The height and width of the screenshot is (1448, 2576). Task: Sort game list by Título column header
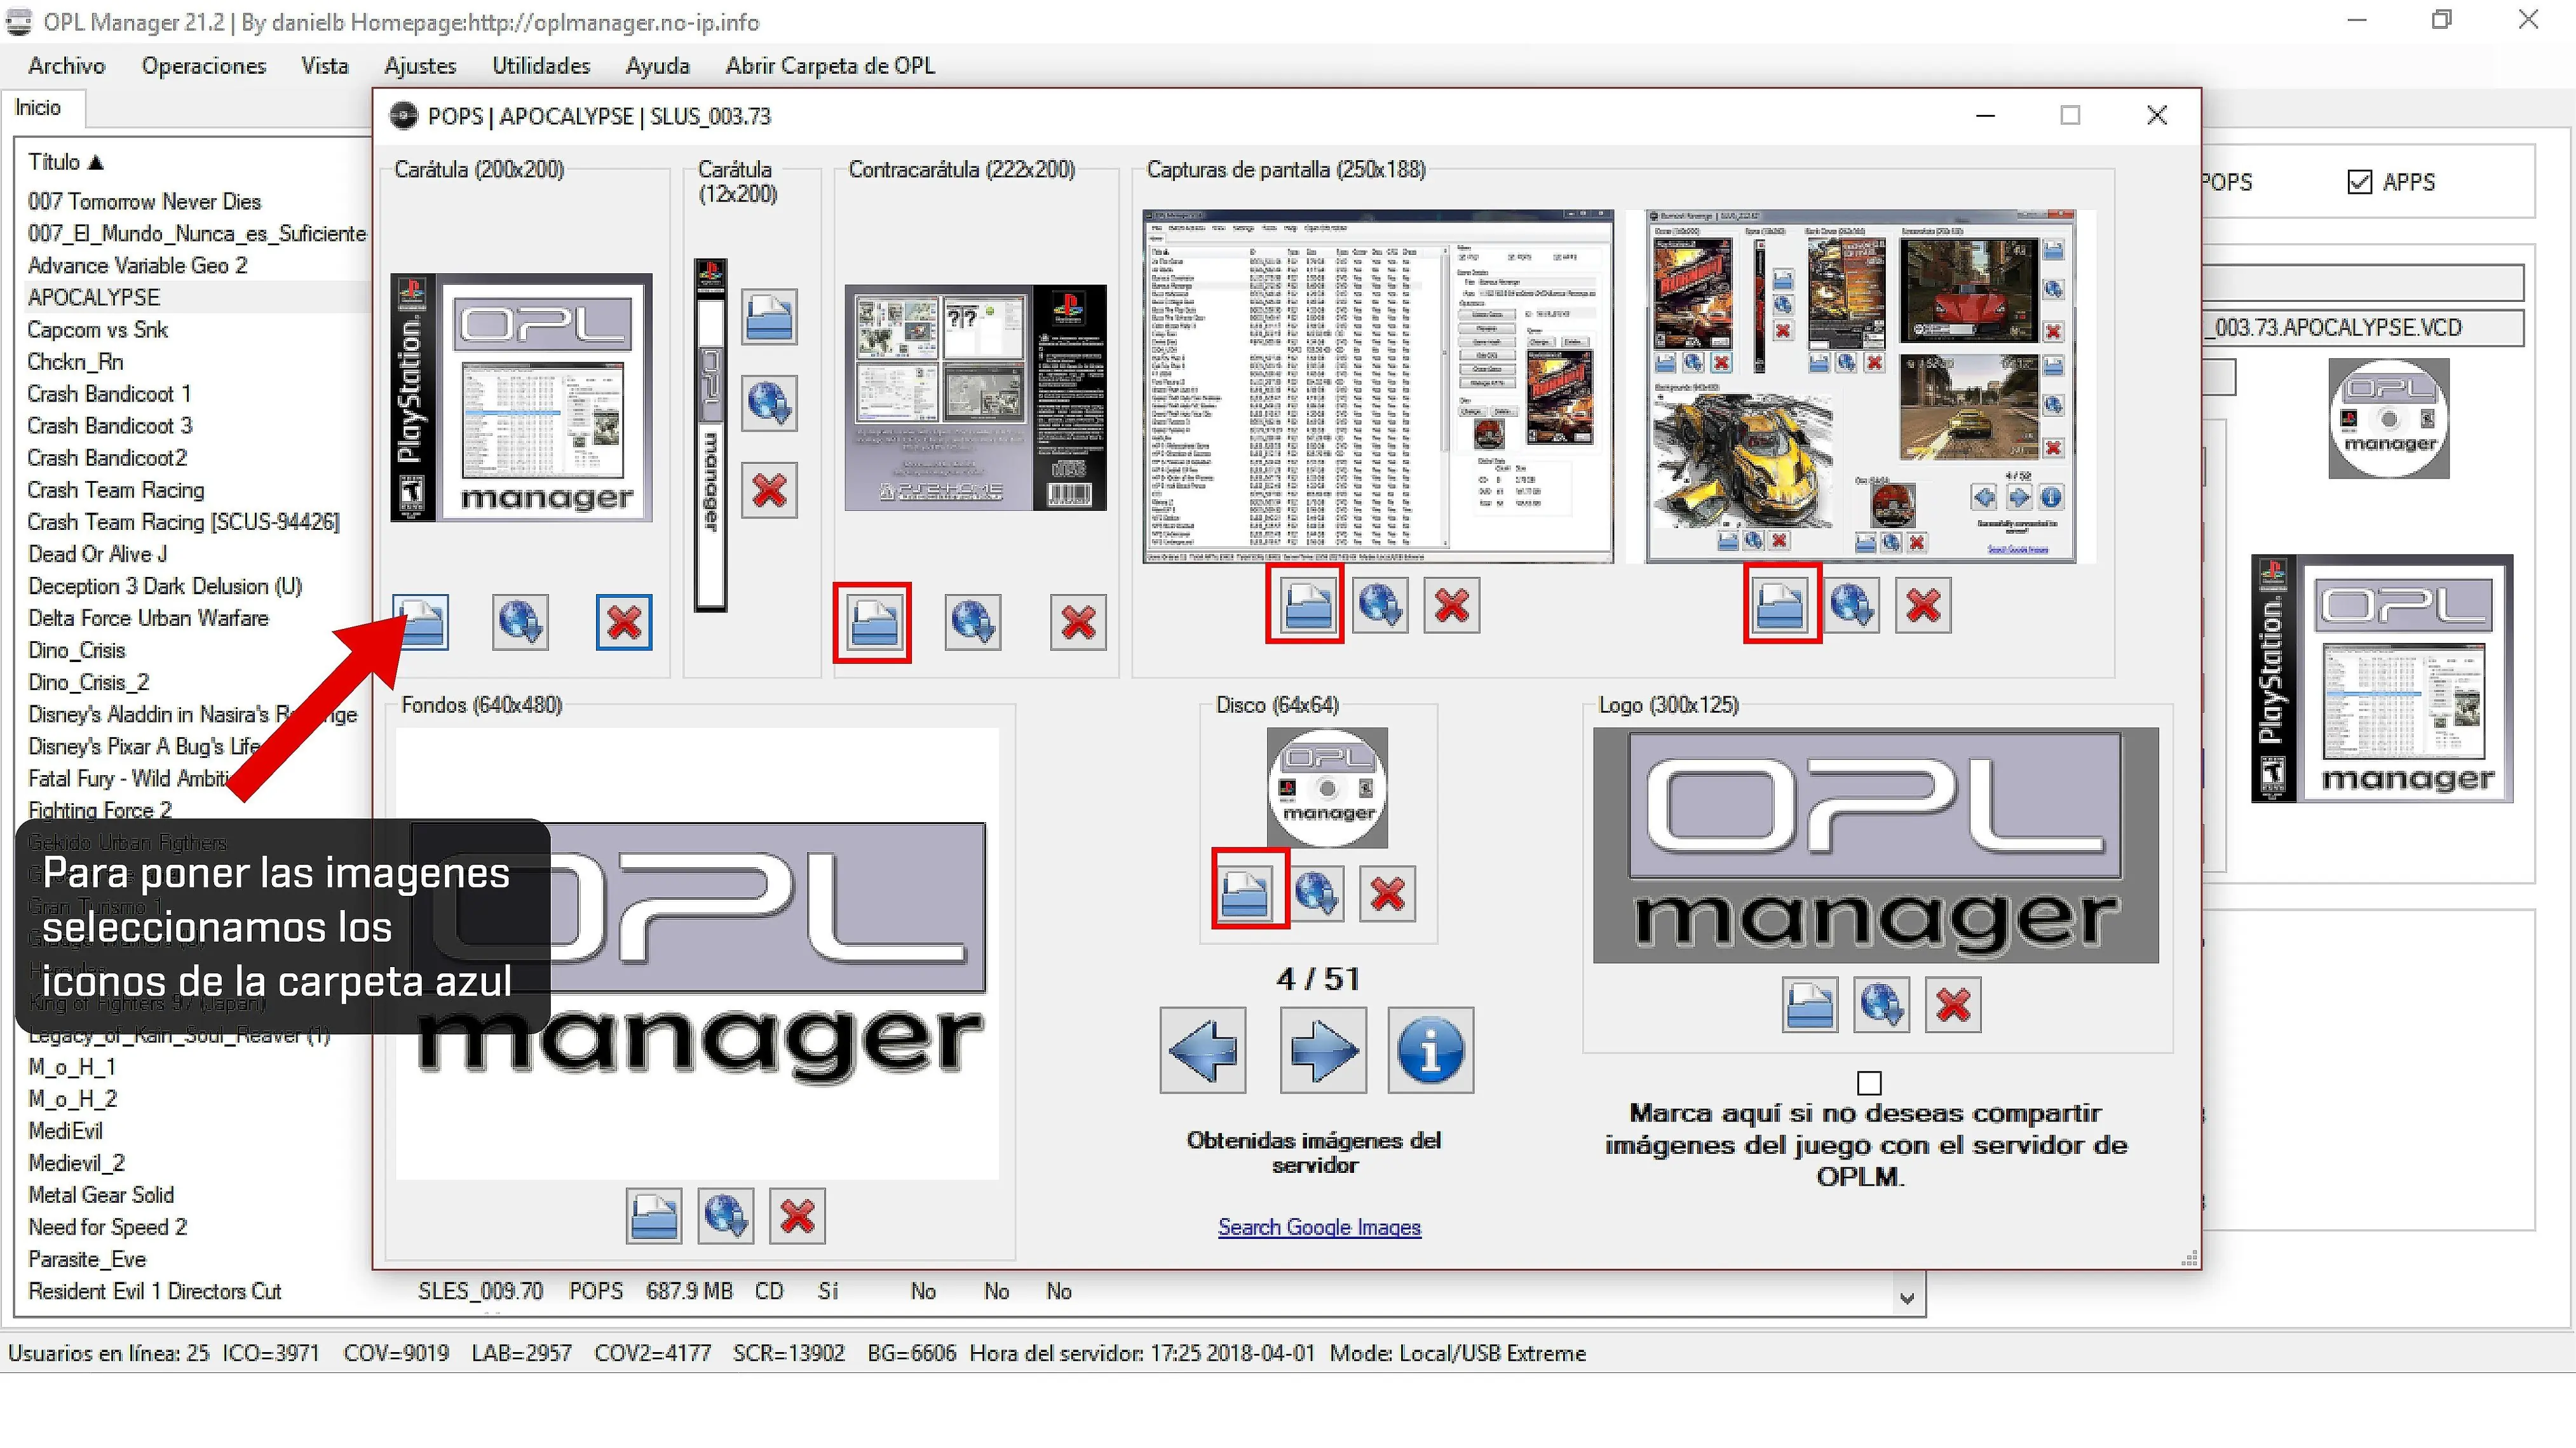[66, 161]
